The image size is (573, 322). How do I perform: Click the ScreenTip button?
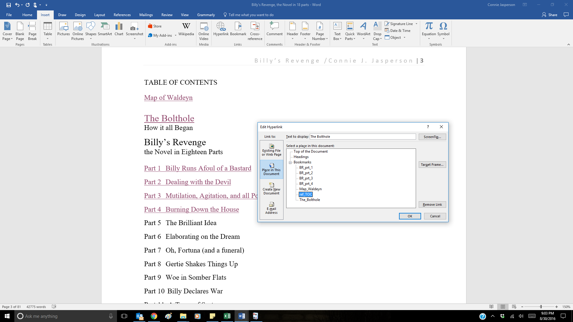coord(432,137)
